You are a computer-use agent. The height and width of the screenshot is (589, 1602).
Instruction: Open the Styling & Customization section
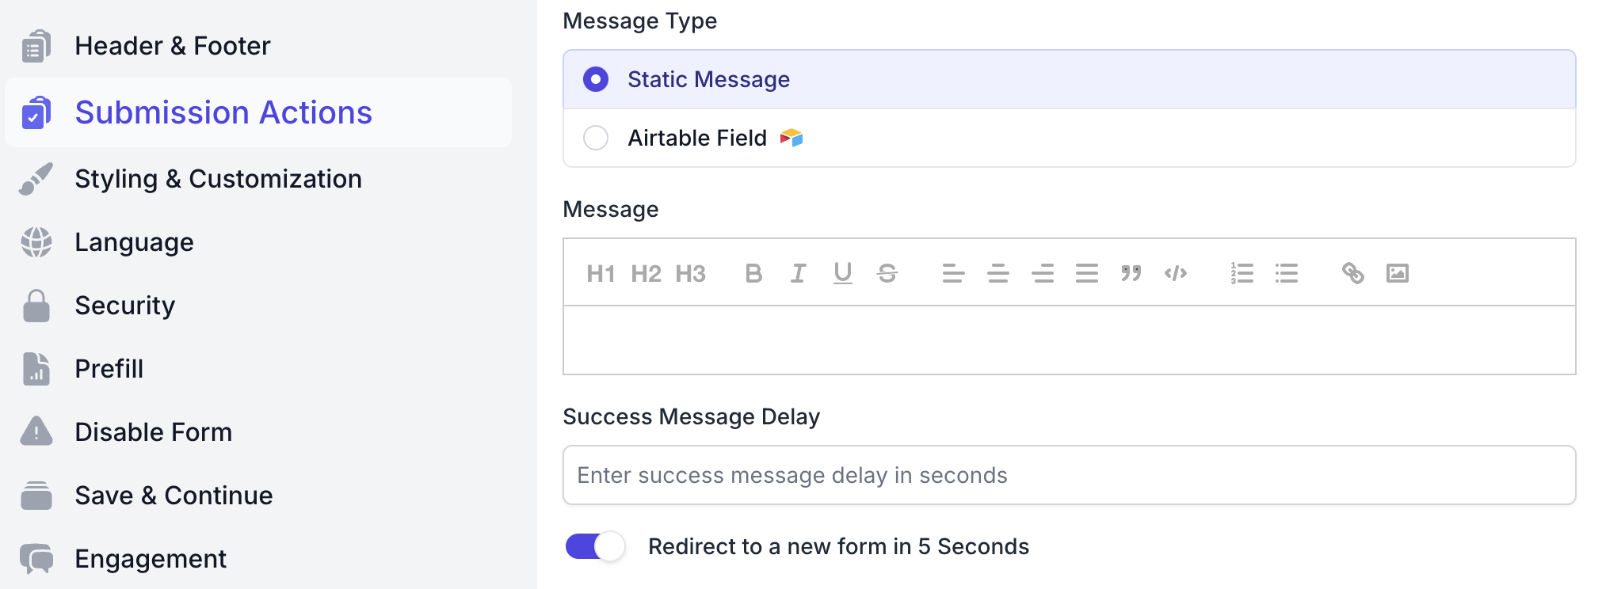218,179
